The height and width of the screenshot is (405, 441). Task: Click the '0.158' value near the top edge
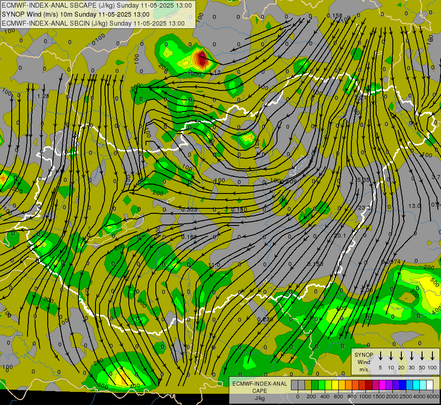[x=334, y=15]
